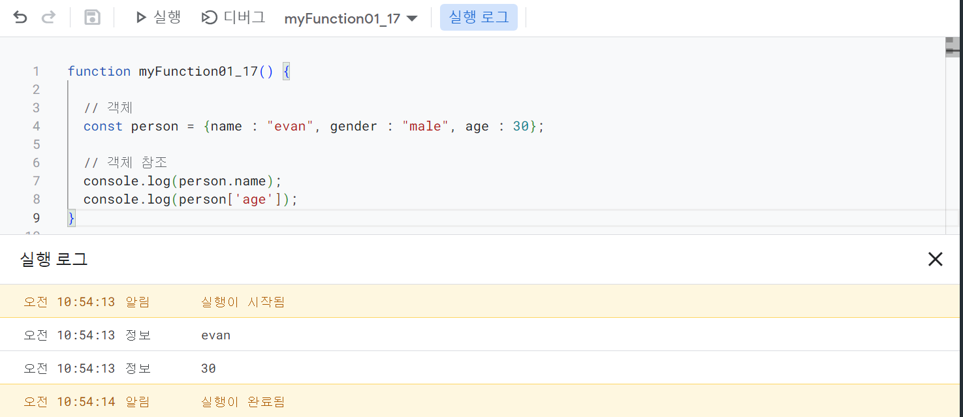Screen dimensions: 963x417
Task: Click the editor vertical scrollbar thumb
Action: (953, 48)
